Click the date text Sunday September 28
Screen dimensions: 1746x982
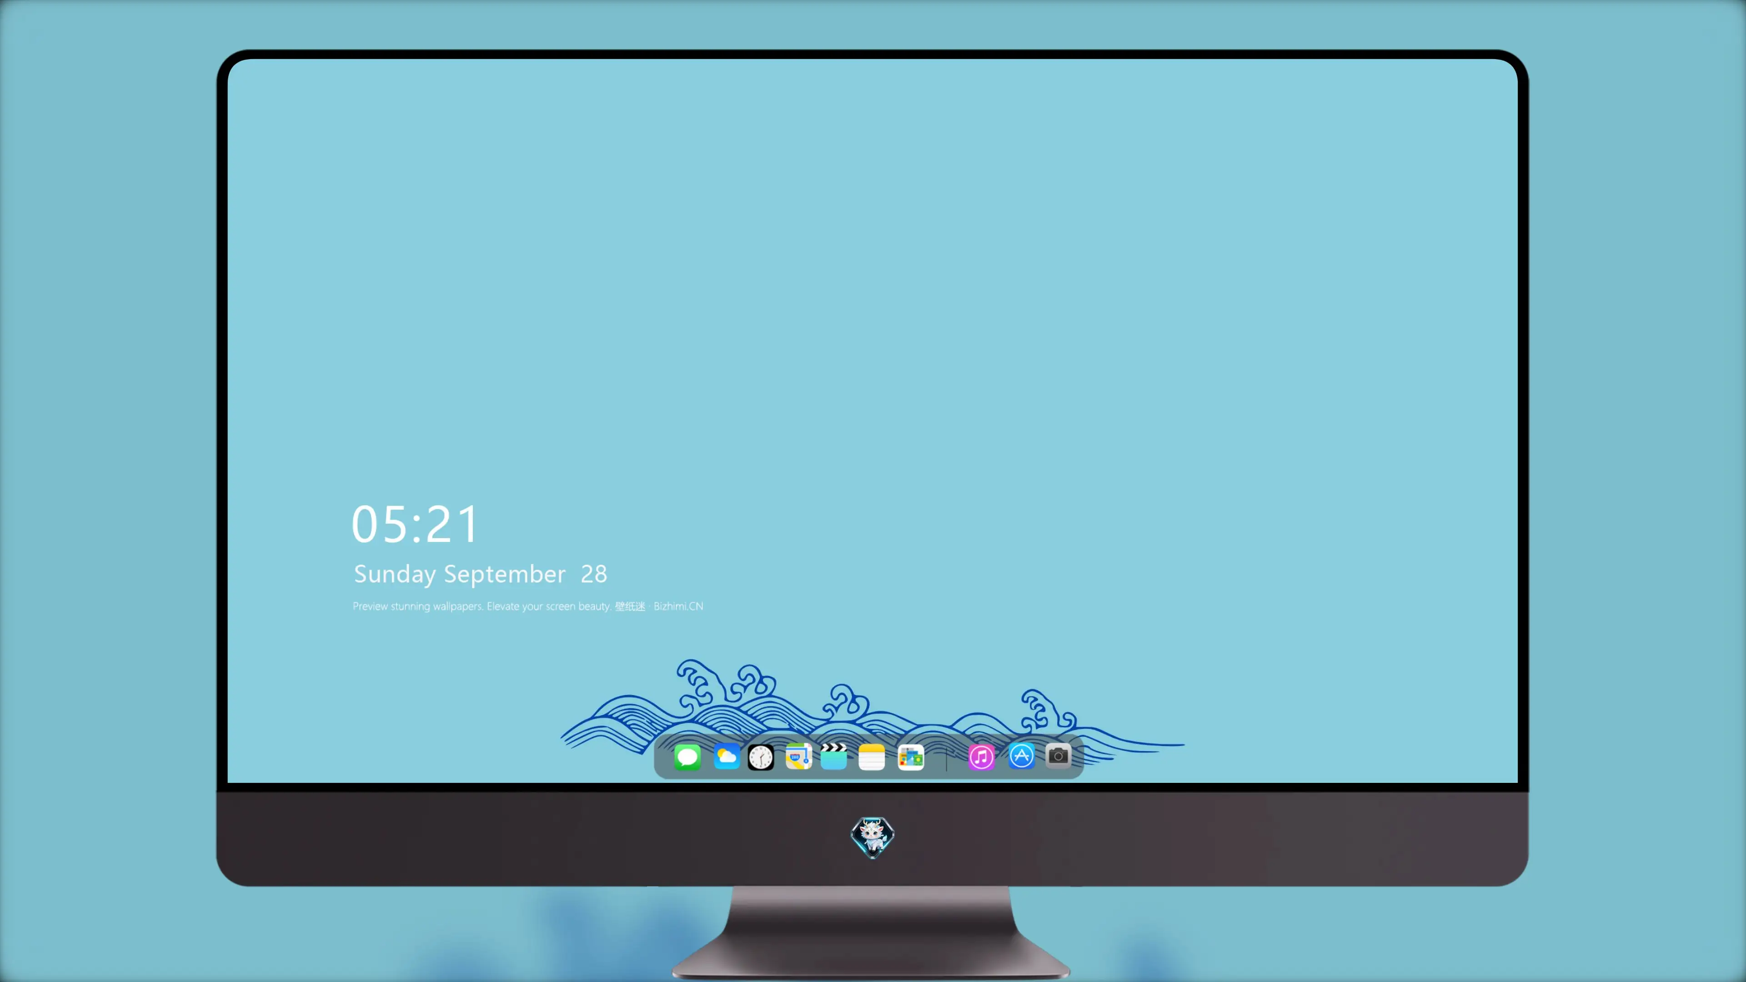[x=481, y=575]
